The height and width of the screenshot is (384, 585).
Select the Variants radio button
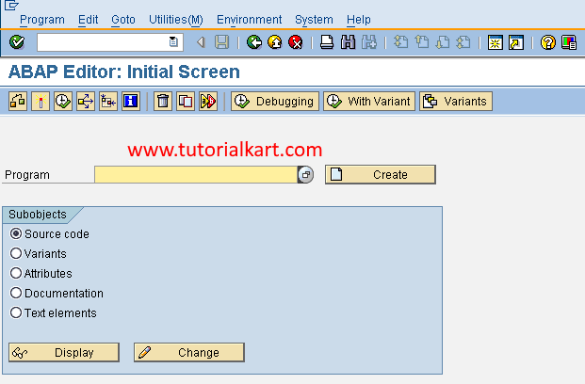pos(16,253)
